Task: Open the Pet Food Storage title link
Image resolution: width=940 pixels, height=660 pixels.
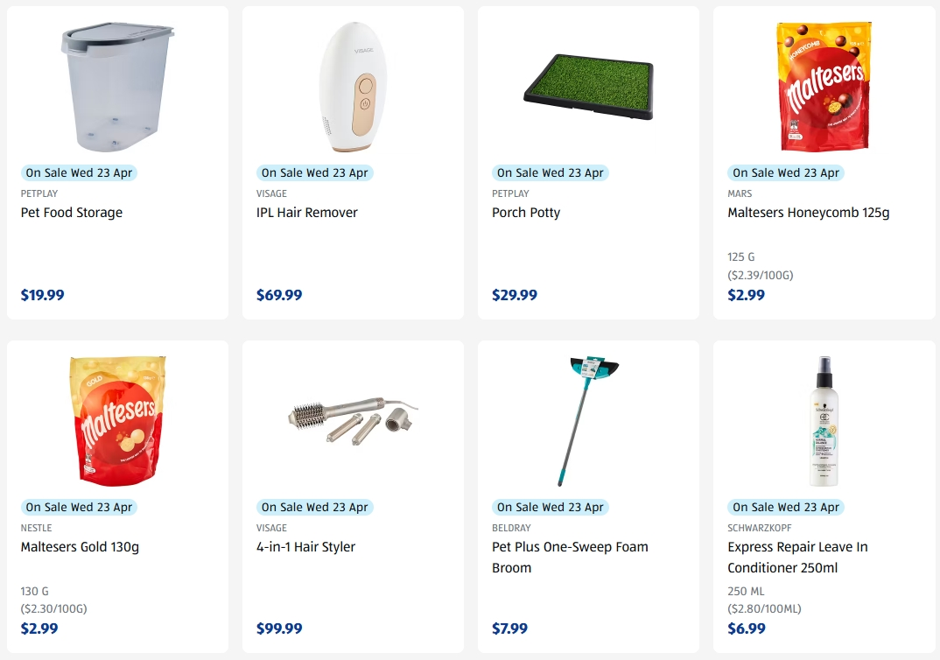Action: pyautogui.click(x=72, y=212)
